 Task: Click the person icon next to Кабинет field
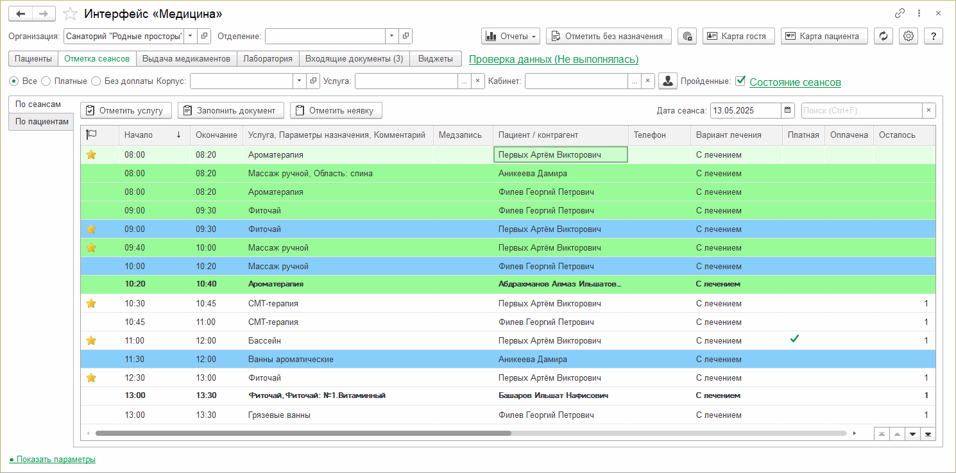click(x=668, y=81)
